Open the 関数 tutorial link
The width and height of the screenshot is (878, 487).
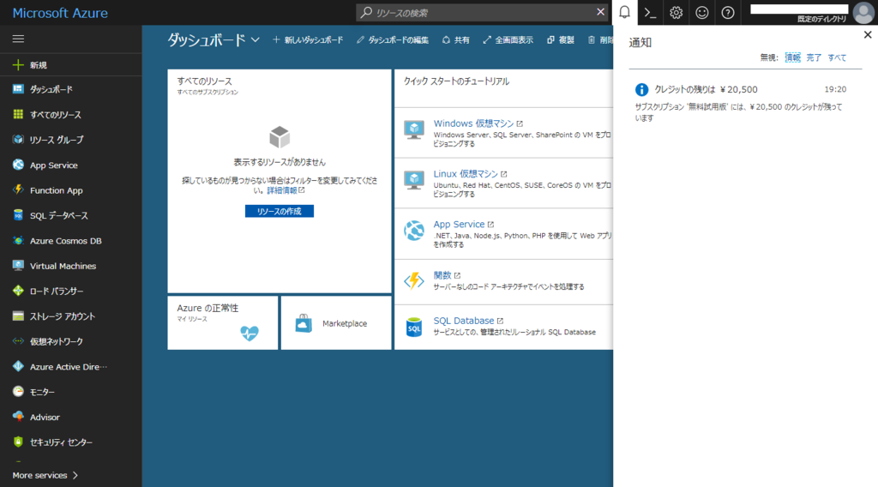point(442,275)
